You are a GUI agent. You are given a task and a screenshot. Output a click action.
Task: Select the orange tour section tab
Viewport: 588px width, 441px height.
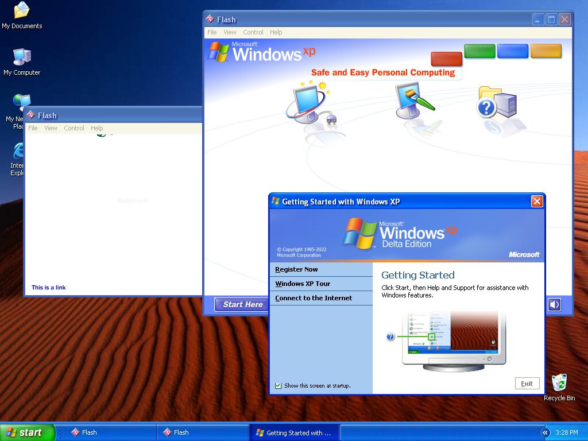pyautogui.click(x=546, y=51)
